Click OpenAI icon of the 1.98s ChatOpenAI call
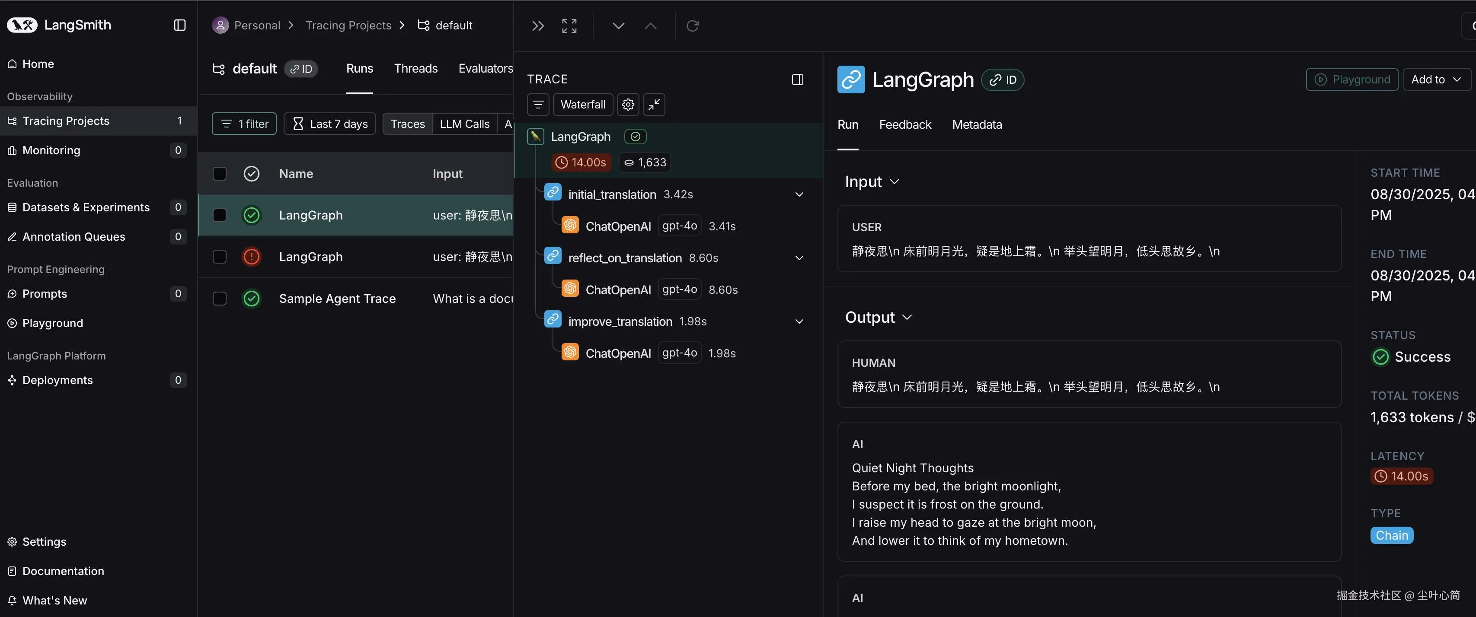This screenshot has width=1476, height=617. pos(569,352)
